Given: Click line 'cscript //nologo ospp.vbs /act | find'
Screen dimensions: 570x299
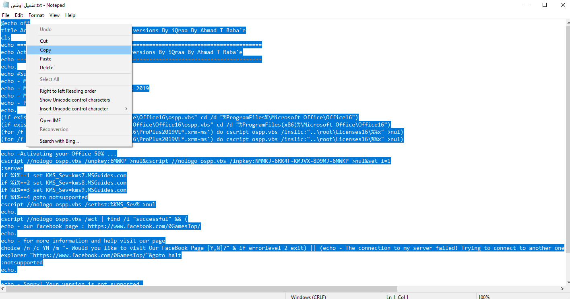Looking at the screenshot, I should tap(94, 219).
